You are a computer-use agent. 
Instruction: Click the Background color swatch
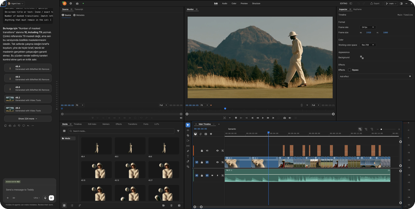362,57
